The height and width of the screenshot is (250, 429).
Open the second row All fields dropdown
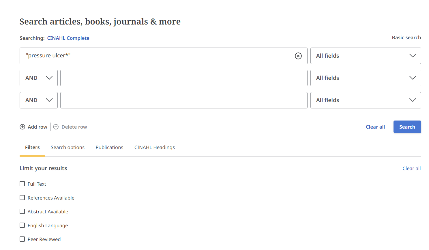pyautogui.click(x=365, y=78)
